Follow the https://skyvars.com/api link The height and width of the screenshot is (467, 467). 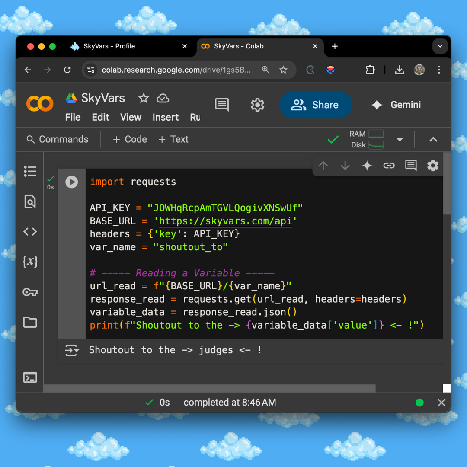[225, 221]
